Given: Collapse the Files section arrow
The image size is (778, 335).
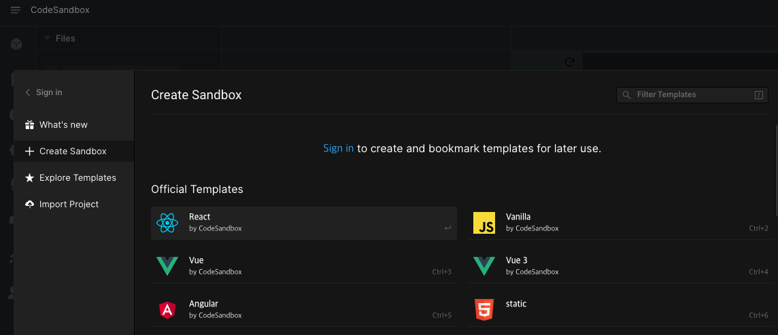Looking at the screenshot, I should (47, 38).
